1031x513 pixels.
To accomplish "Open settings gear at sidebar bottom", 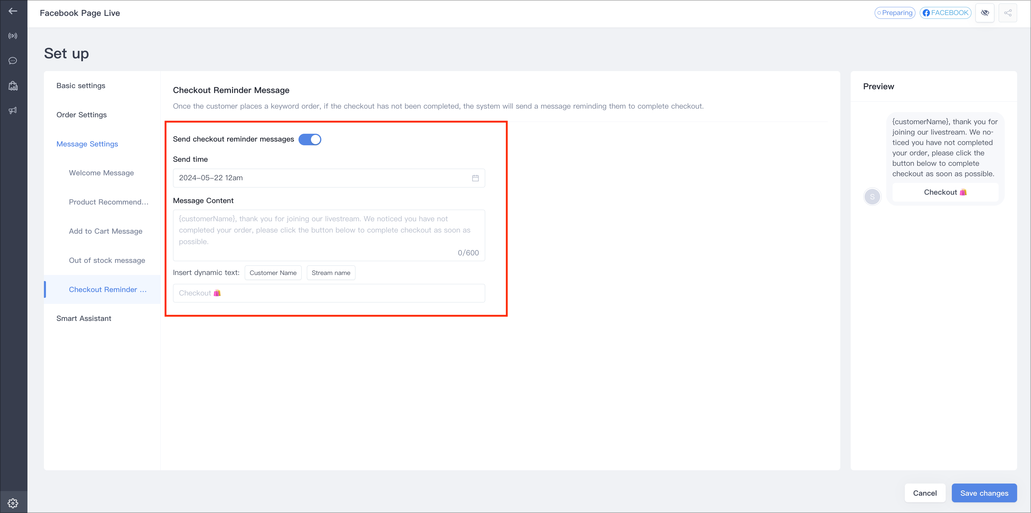I will coord(13,503).
